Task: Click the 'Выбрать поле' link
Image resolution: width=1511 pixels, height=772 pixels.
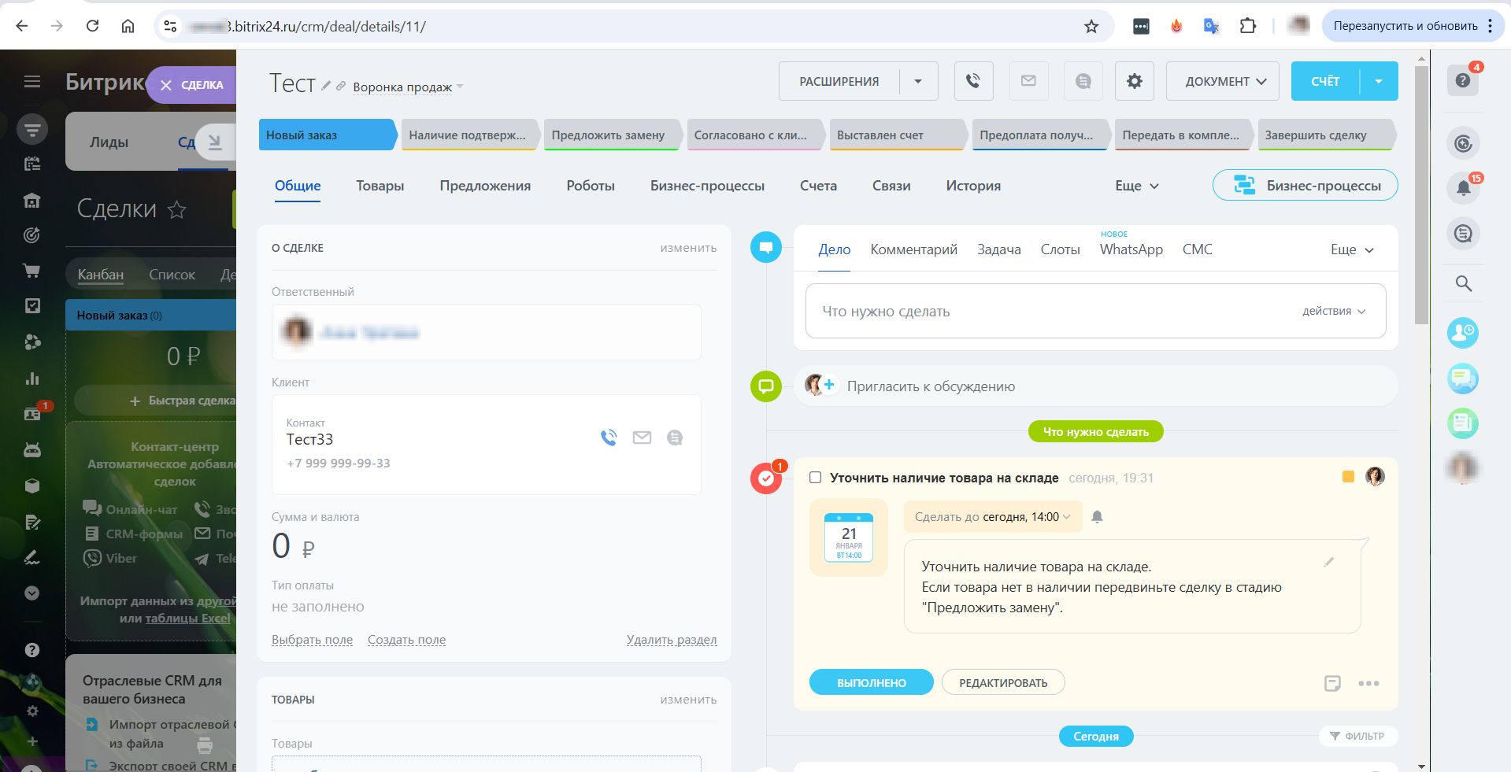Action: (x=312, y=640)
